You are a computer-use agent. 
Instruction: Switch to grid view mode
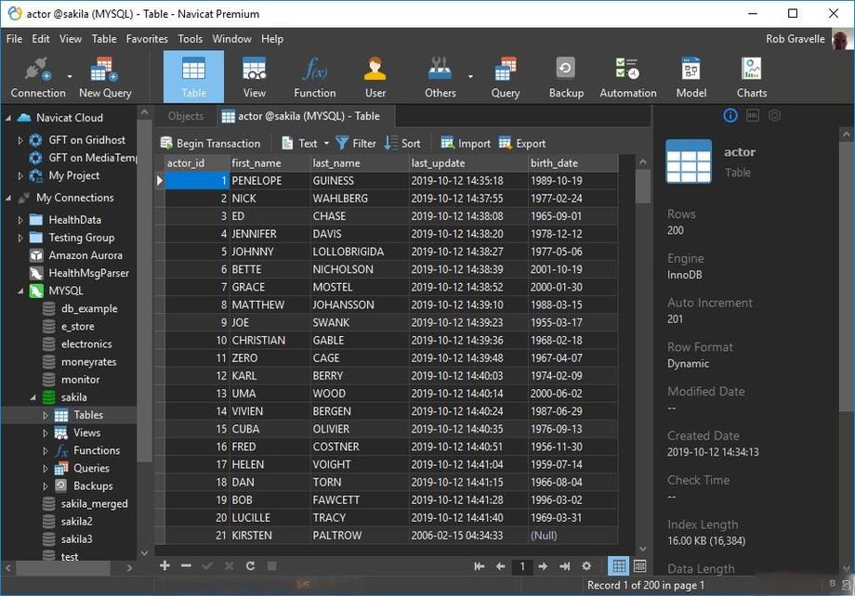click(619, 566)
